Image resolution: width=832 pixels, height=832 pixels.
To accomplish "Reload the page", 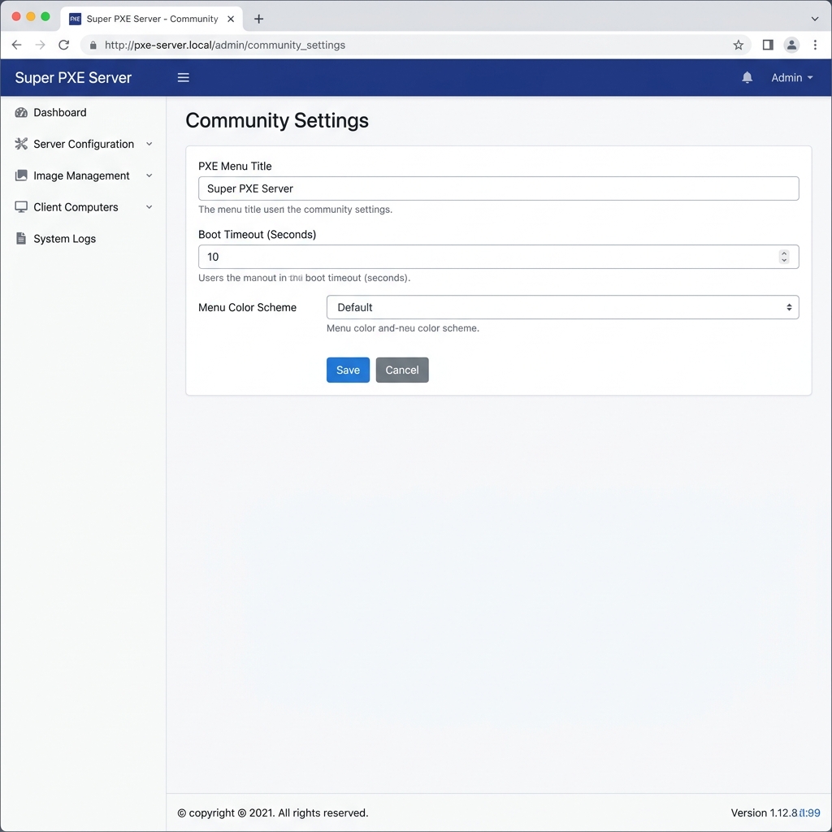I will coord(63,45).
